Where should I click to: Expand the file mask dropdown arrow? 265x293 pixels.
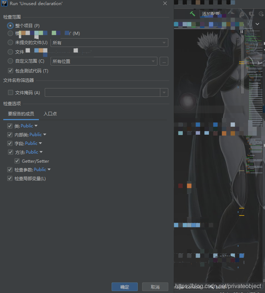(164, 92)
